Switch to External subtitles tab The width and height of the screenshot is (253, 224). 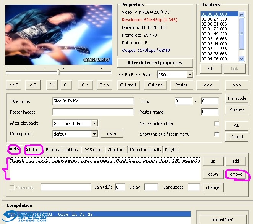(x=62, y=150)
